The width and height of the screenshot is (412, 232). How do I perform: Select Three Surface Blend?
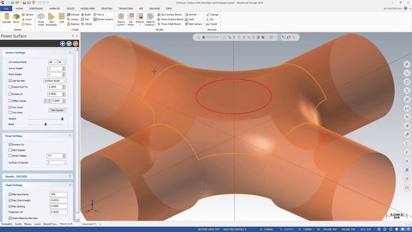pos(170,19)
